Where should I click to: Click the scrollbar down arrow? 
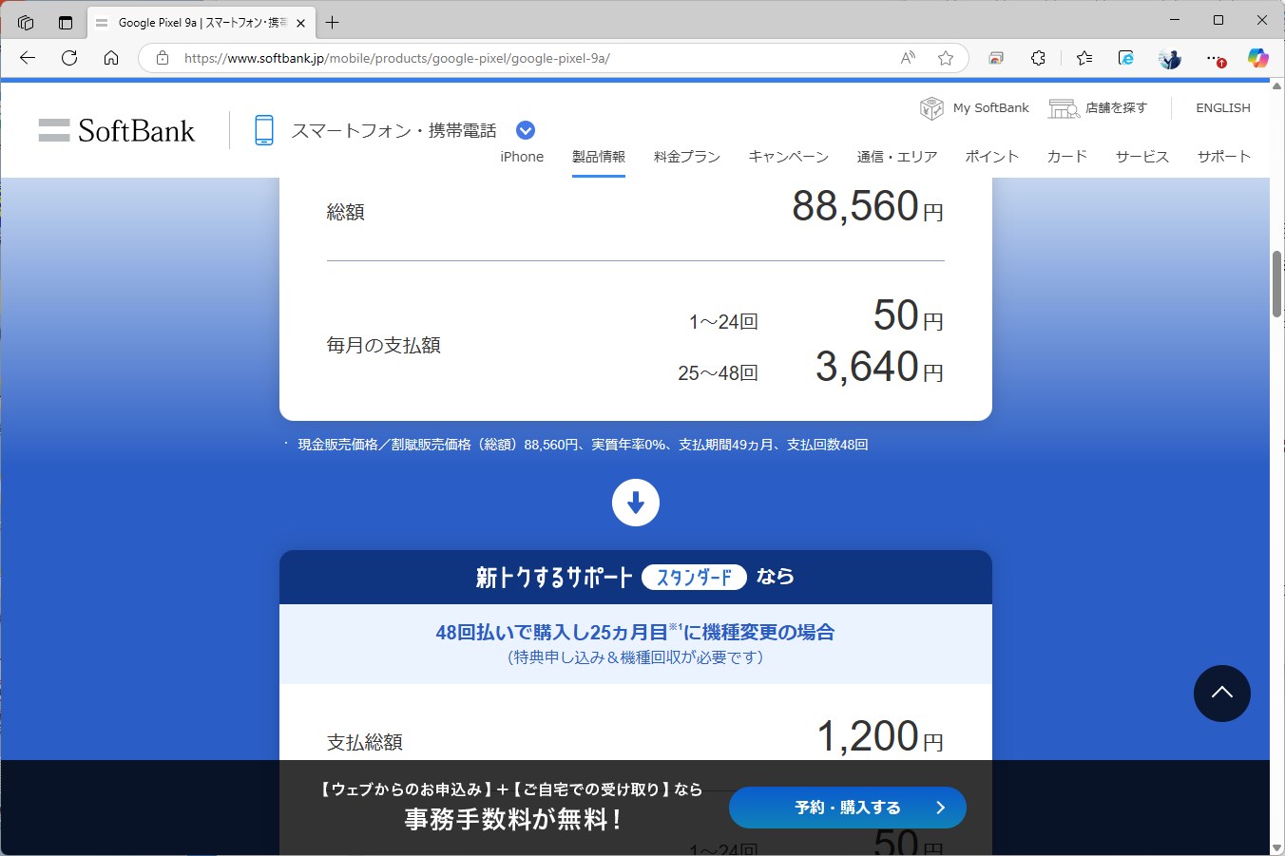pos(1276,847)
